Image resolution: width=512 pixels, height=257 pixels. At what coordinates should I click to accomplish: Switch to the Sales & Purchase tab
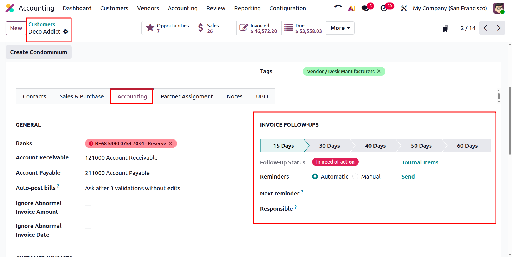[x=81, y=96]
